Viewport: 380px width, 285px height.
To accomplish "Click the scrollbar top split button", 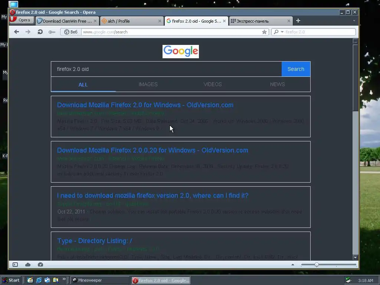I will point(355,41).
